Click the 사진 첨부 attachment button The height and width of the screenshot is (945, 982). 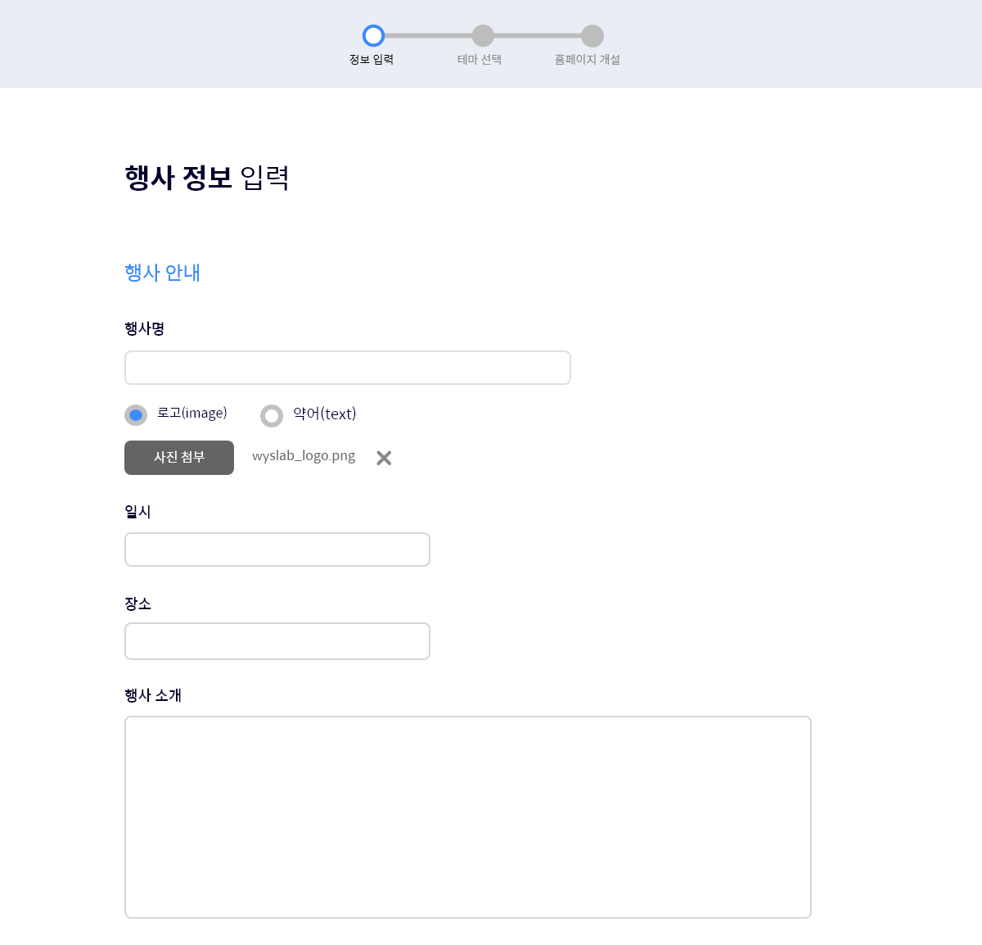click(178, 458)
